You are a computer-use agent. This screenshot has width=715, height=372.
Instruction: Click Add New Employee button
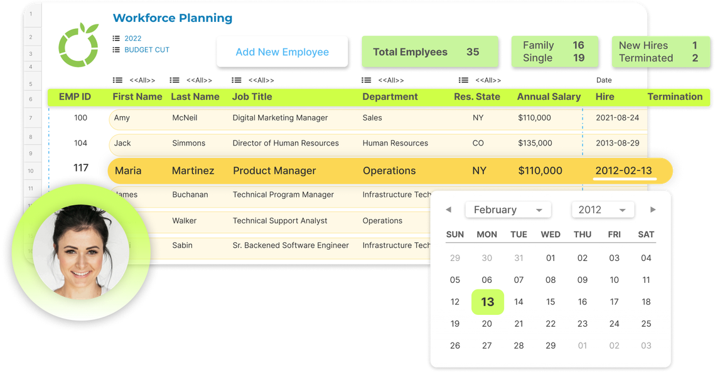pos(282,52)
